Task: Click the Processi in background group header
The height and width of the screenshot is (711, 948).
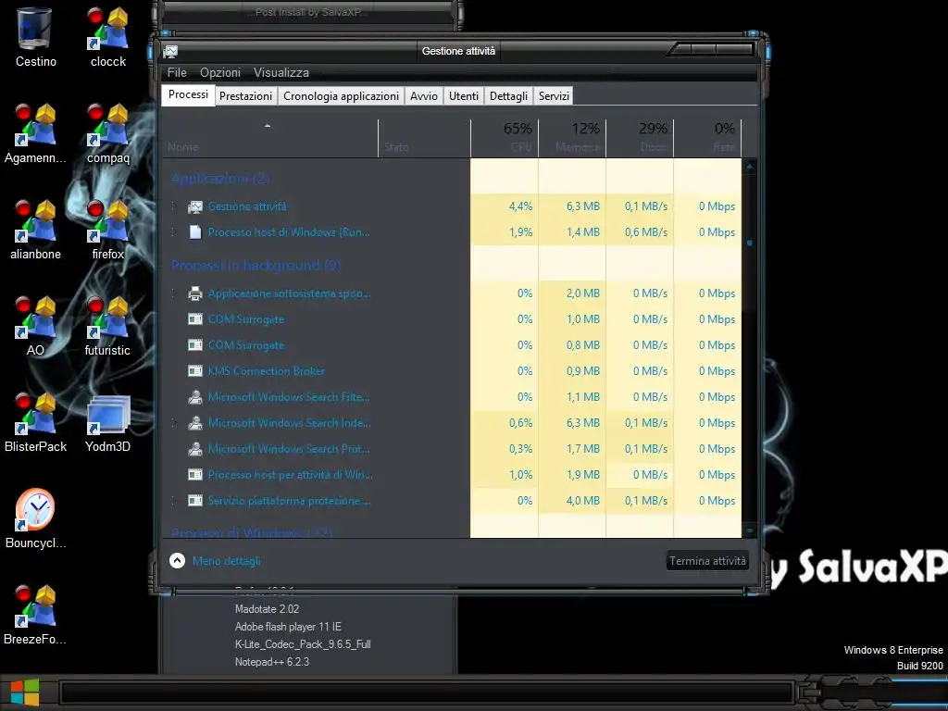Action: pyautogui.click(x=256, y=266)
